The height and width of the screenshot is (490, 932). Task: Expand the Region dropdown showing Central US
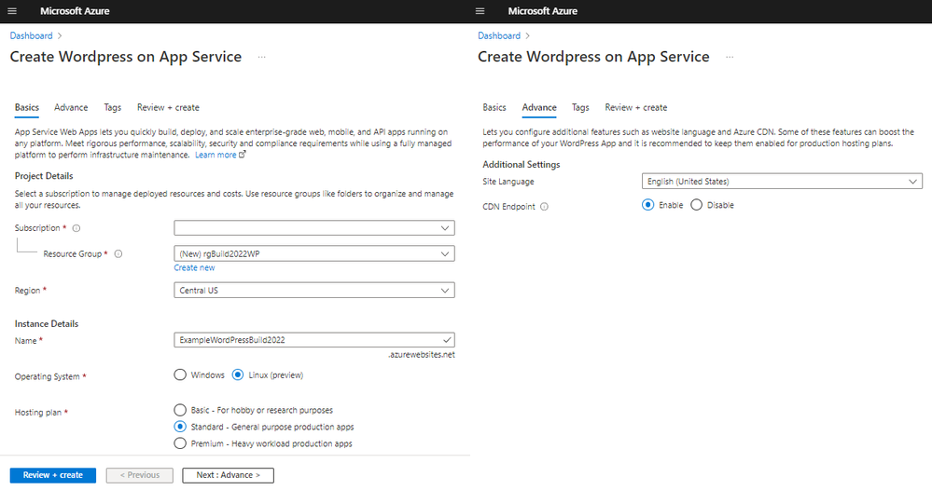point(314,290)
